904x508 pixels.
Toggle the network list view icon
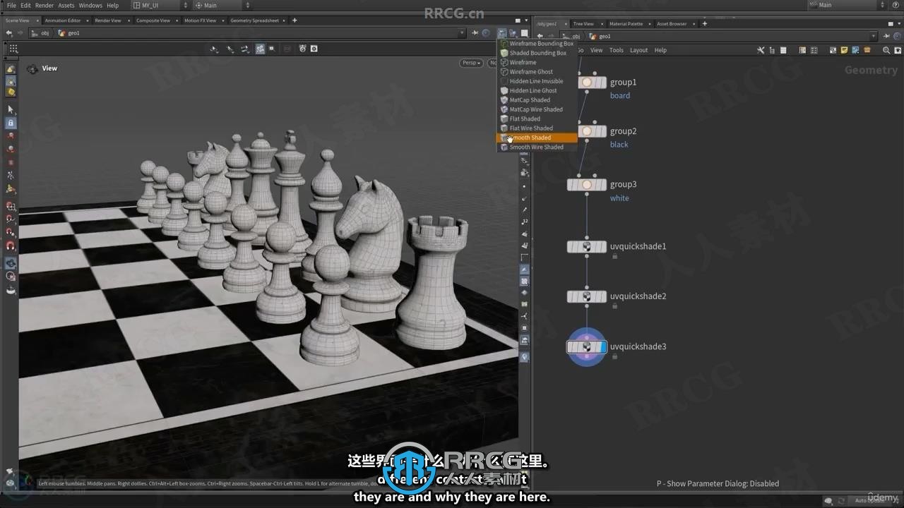coord(783,50)
